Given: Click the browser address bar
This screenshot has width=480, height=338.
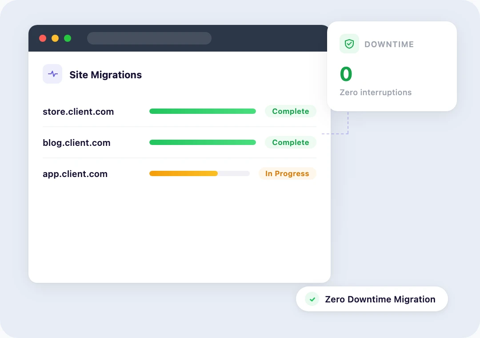Looking at the screenshot, I should [x=149, y=38].
